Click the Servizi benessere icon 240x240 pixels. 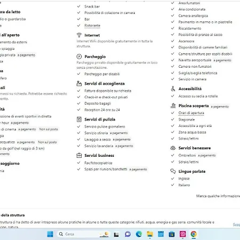pos(173,148)
